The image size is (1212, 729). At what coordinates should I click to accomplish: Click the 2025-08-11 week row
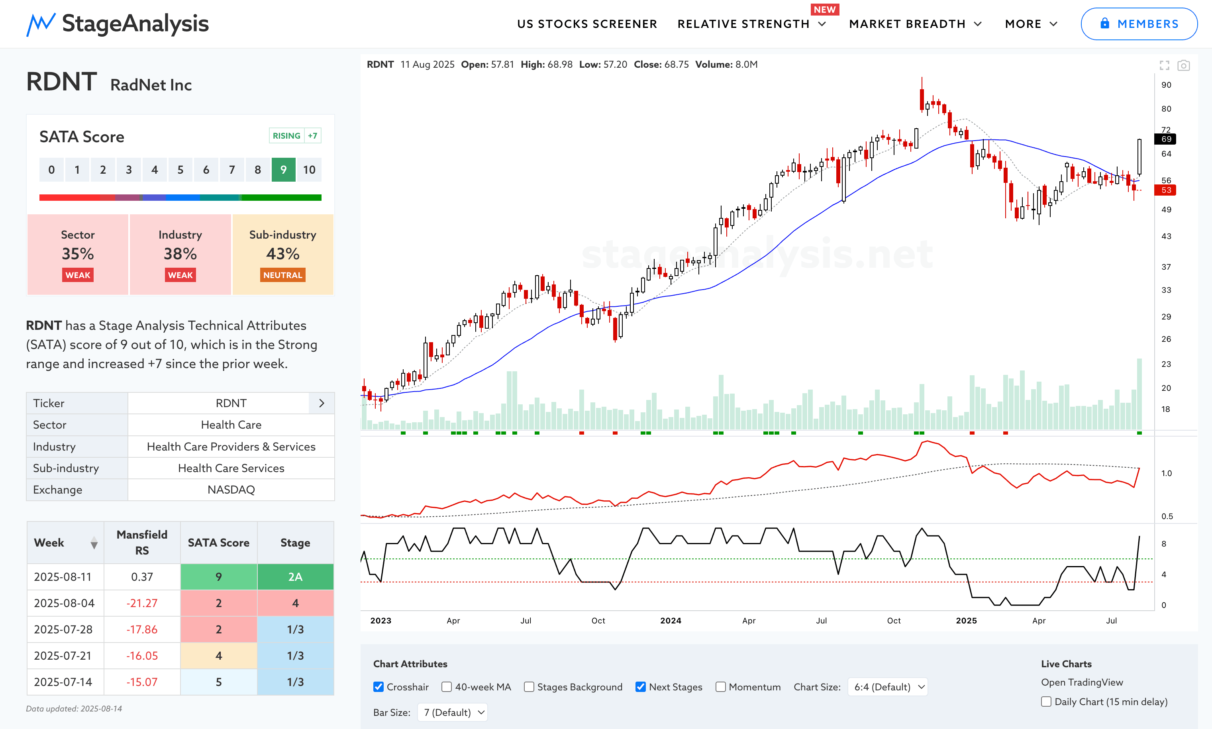(x=180, y=577)
